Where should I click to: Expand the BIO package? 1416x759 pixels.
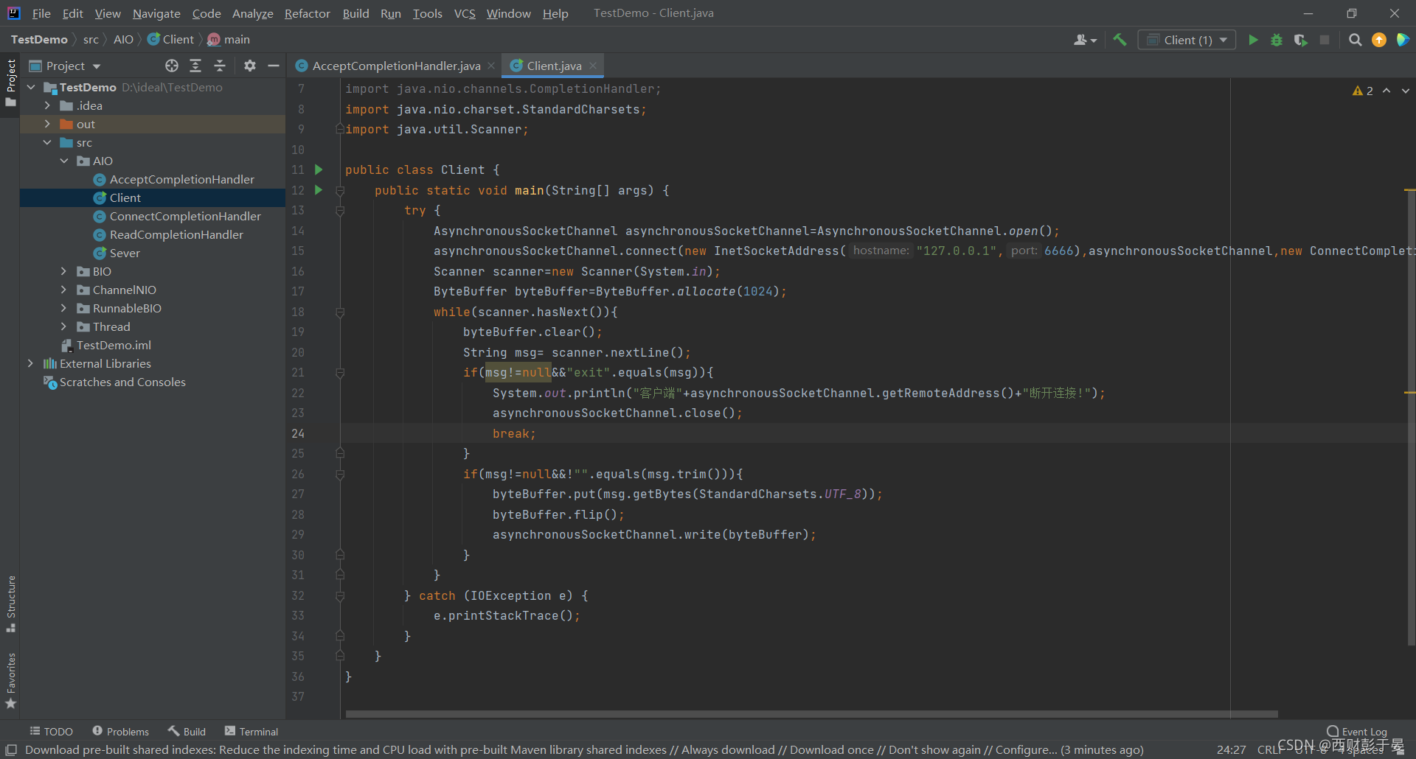point(64,271)
